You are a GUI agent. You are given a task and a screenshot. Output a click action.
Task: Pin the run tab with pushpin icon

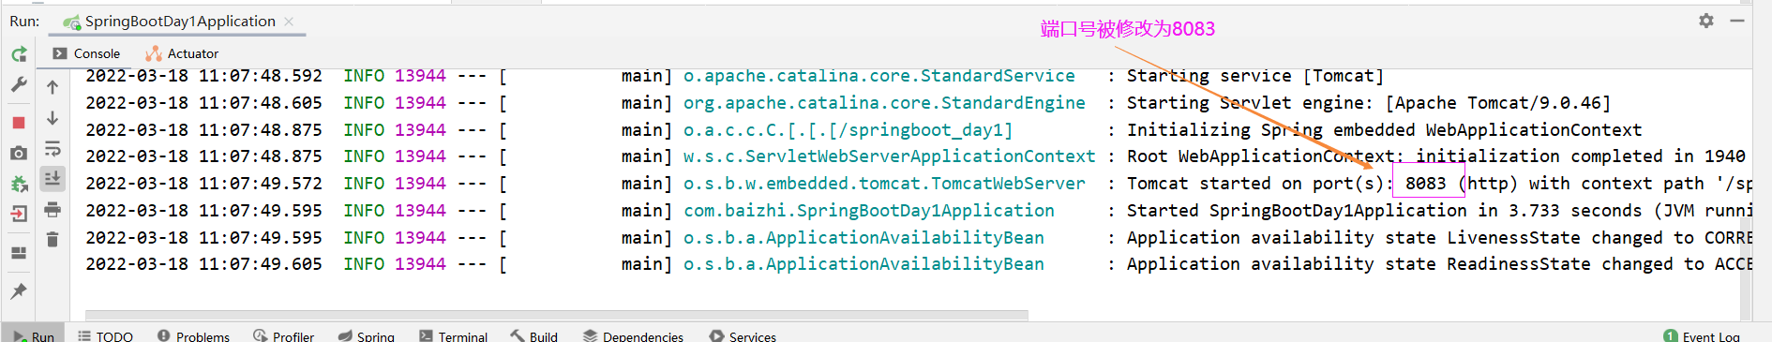[x=19, y=291]
